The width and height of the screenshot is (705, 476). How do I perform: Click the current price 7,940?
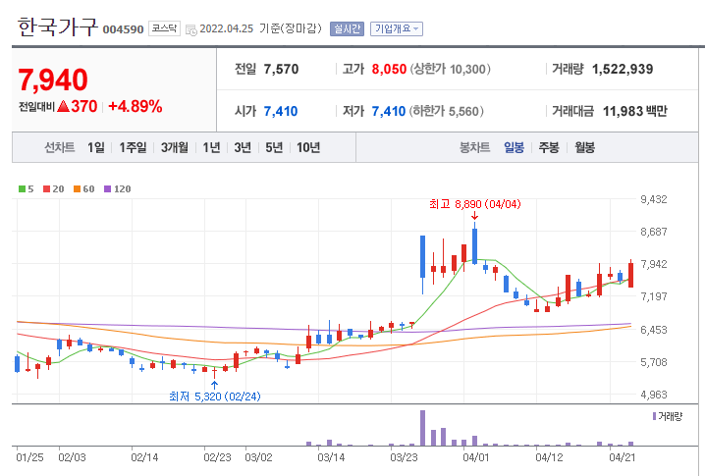pyautogui.click(x=53, y=79)
